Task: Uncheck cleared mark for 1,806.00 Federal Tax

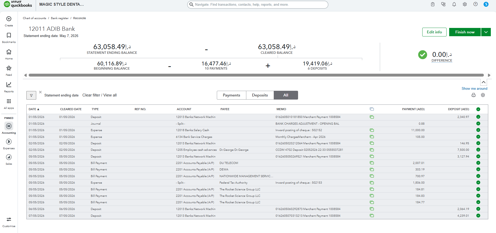Action: pyautogui.click(x=478, y=183)
